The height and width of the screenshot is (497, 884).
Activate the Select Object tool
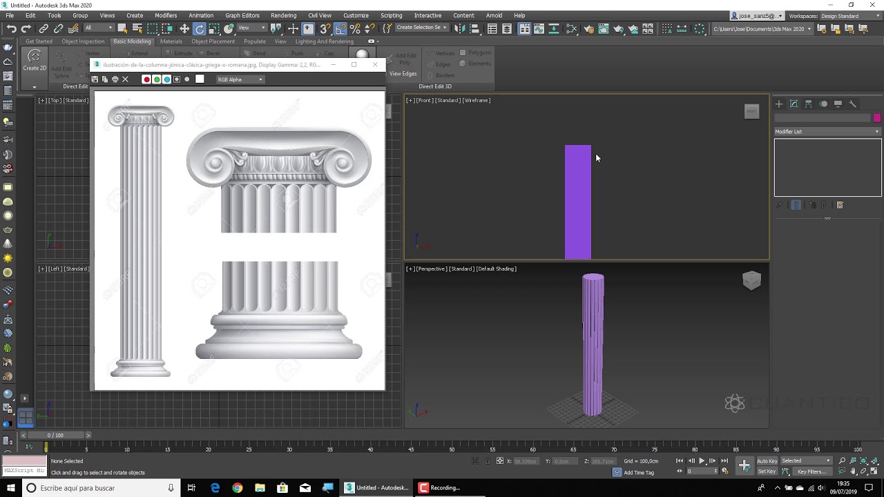(x=122, y=28)
